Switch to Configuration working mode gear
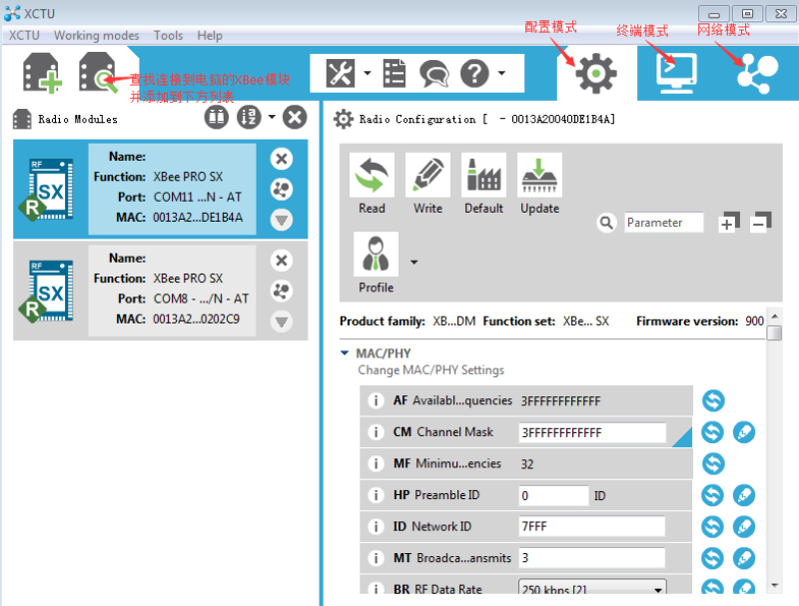799x606 pixels. click(x=595, y=74)
